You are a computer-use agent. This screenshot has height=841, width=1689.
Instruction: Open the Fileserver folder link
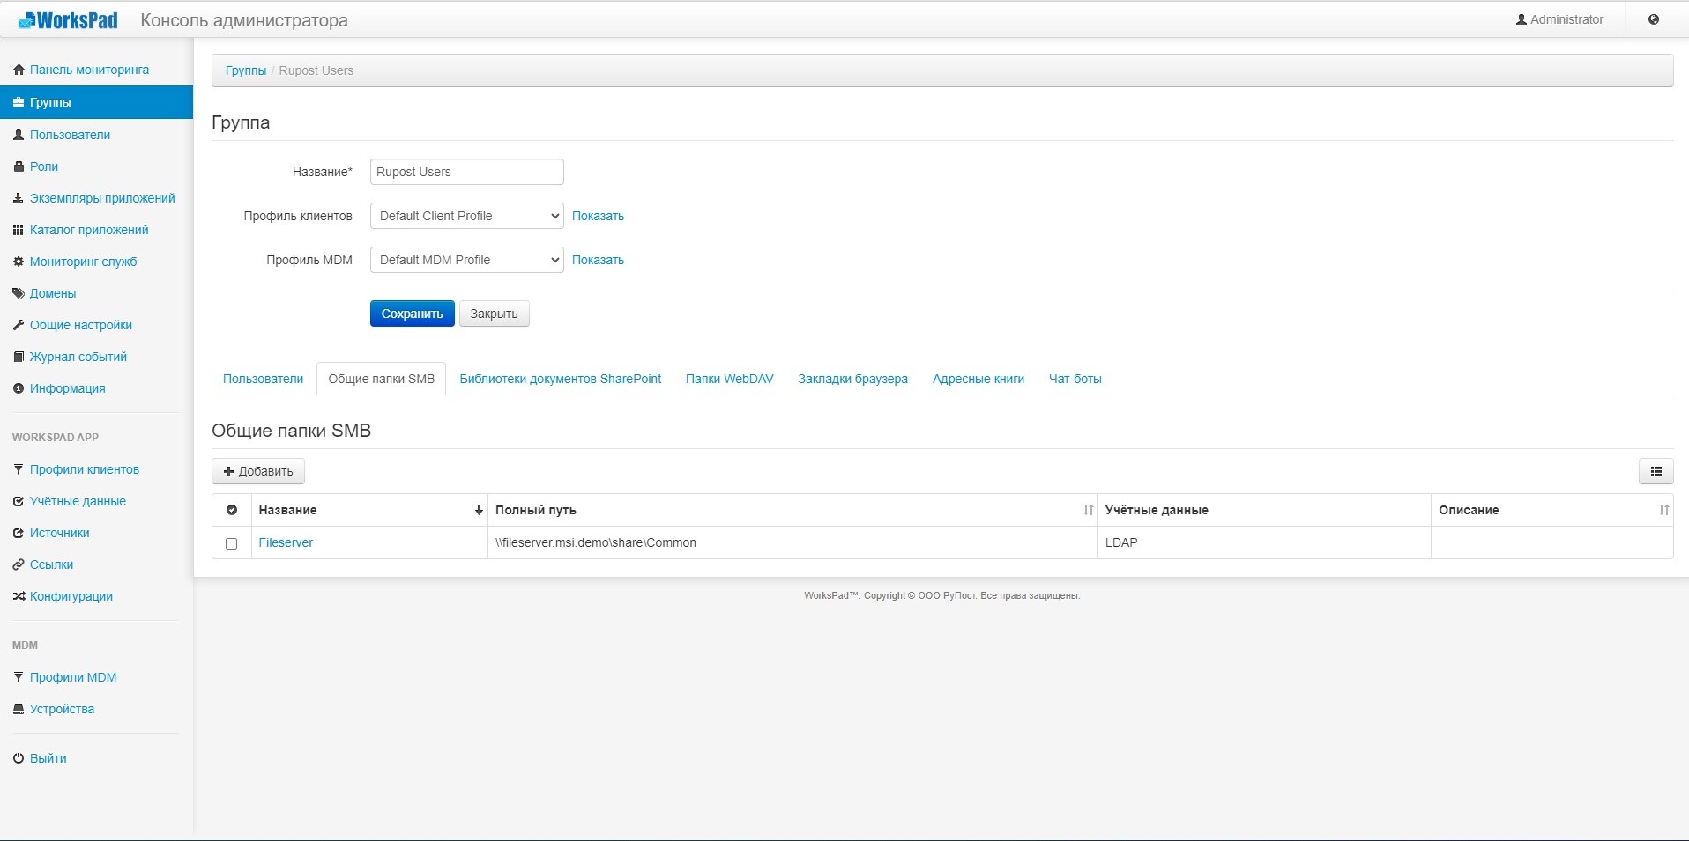pyautogui.click(x=286, y=542)
